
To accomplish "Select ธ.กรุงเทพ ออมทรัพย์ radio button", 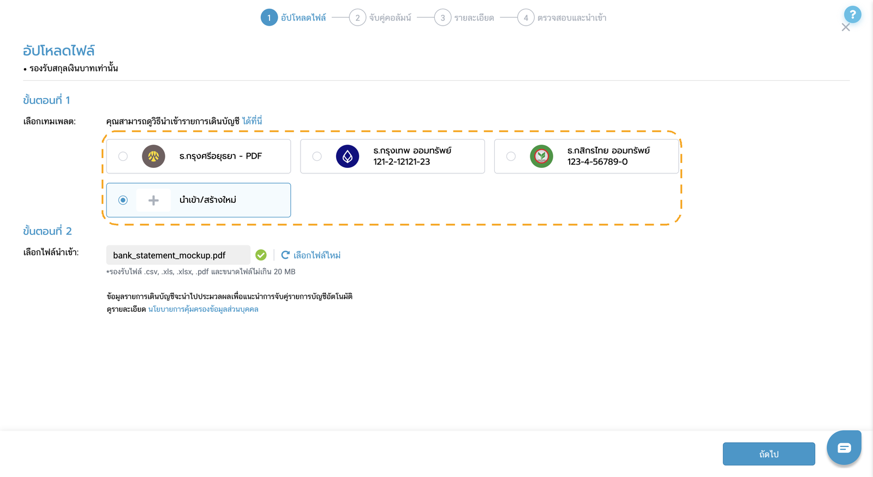I will [317, 156].
